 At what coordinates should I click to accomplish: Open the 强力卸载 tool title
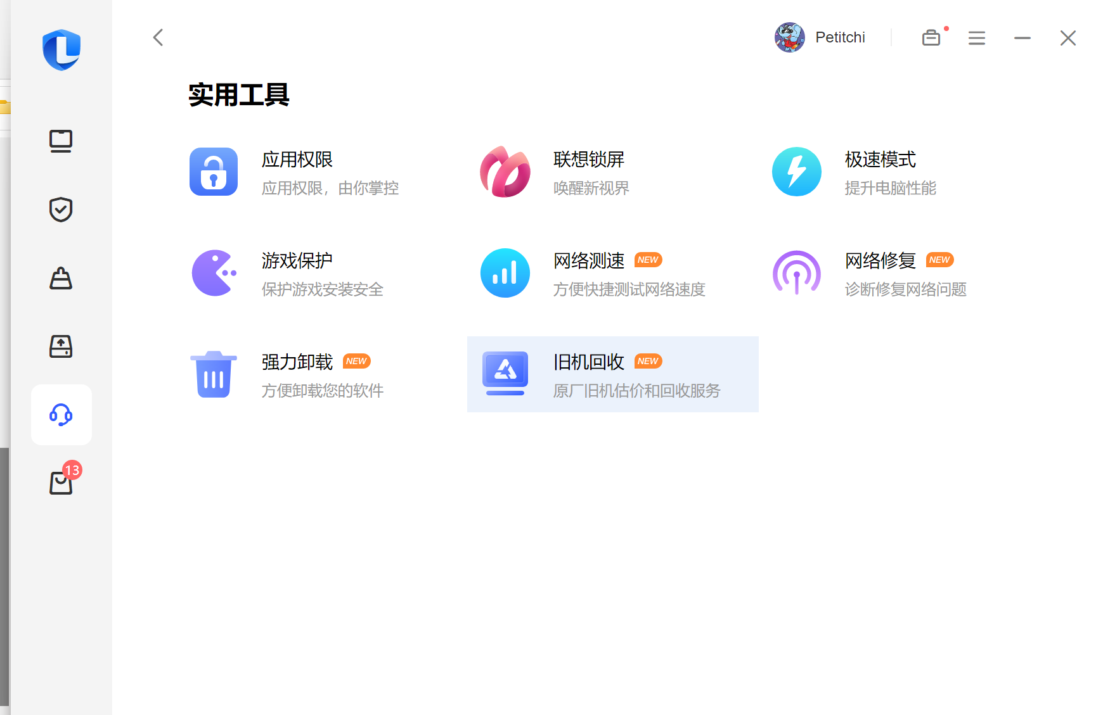pyautogui.click(x=297, y=362)
